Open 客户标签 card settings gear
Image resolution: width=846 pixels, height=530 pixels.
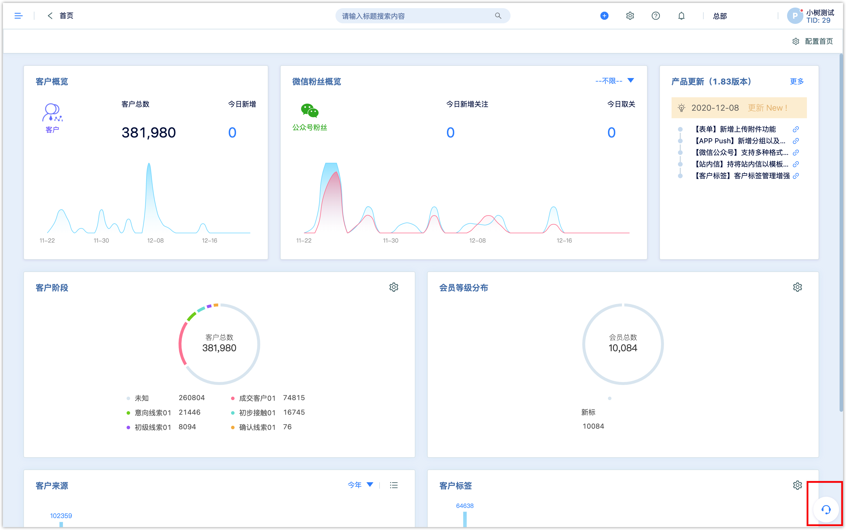(797, 485)
